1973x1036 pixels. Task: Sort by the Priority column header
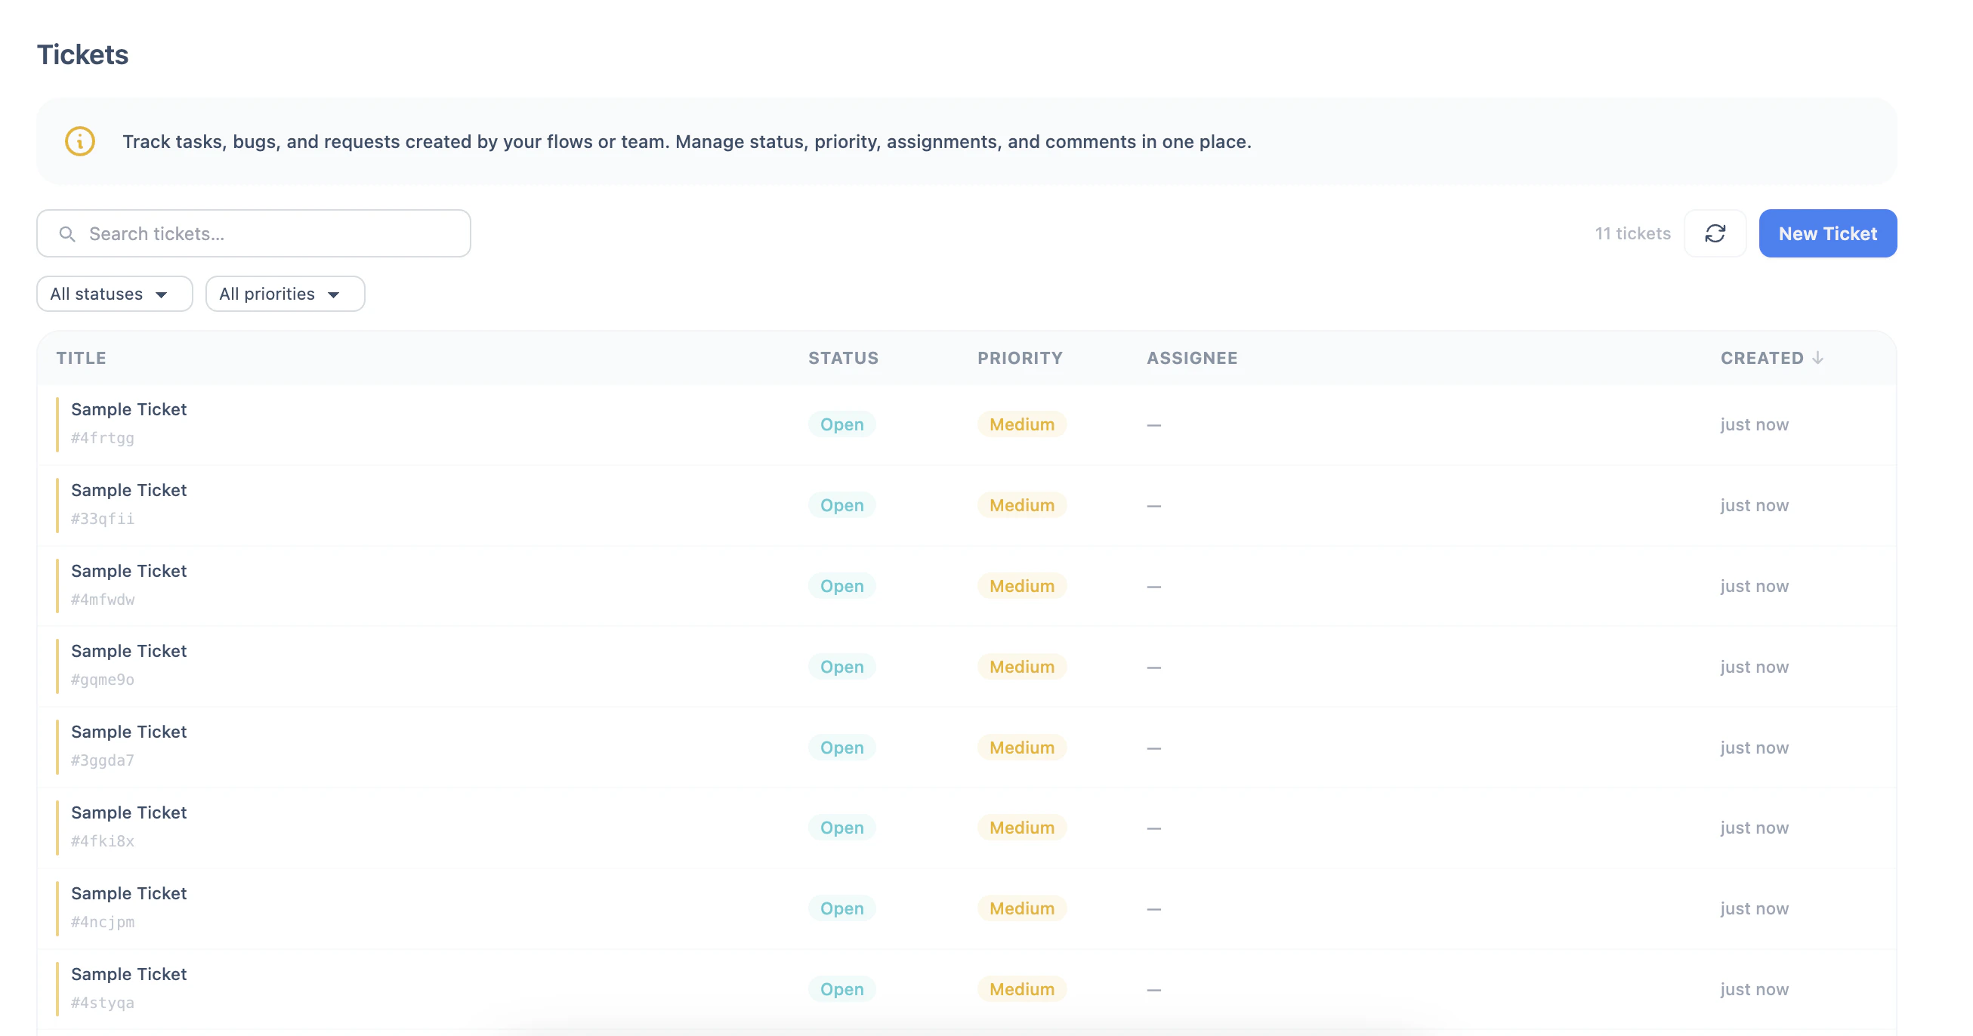1020,358
